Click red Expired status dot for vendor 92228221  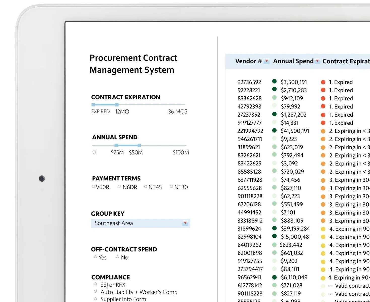point(323,90)
